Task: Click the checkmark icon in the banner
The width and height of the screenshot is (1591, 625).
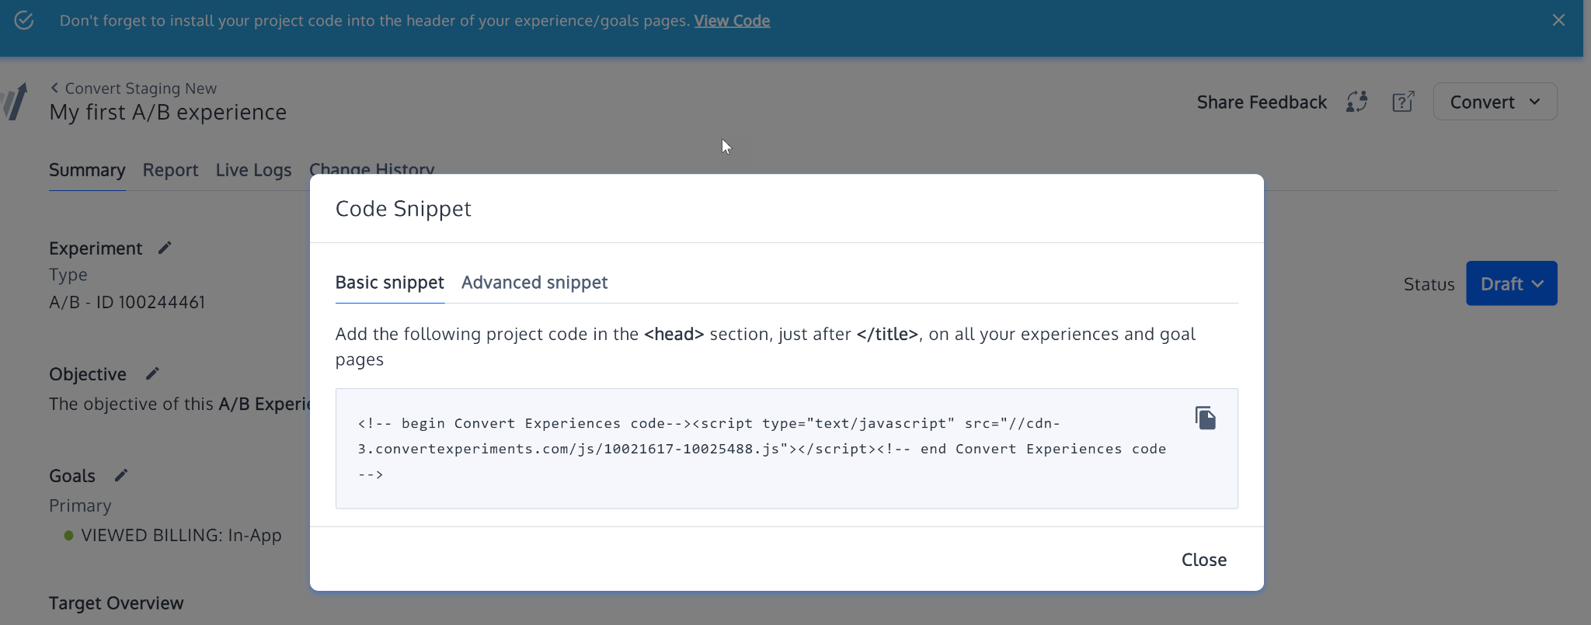Action: coord(24,20)
